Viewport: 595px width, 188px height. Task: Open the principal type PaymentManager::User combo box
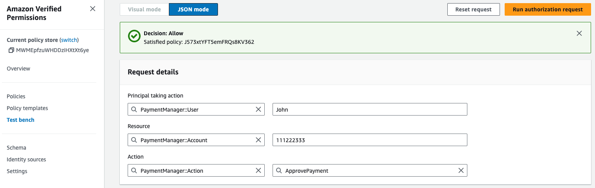(x=196, y=110)
